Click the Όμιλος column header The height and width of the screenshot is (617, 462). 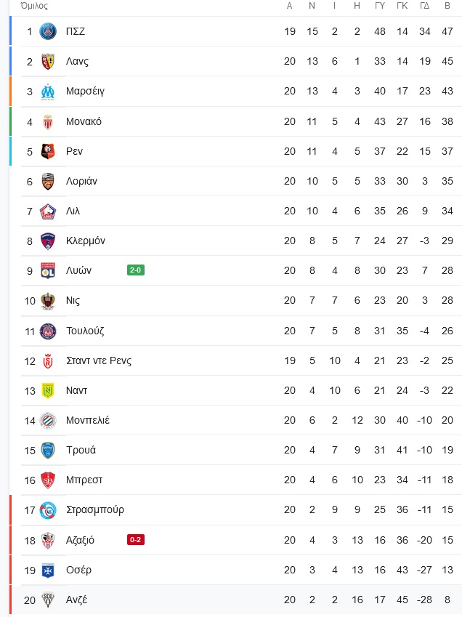point(34,6)
